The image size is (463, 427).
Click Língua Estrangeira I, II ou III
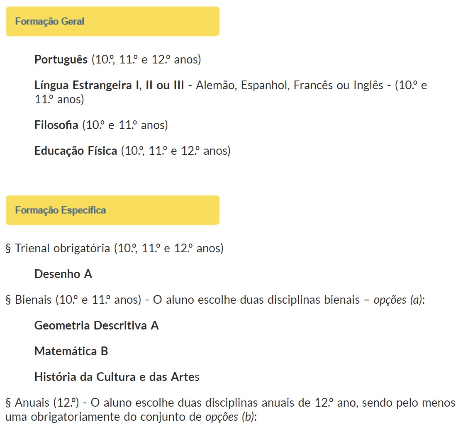click(109, 85)
